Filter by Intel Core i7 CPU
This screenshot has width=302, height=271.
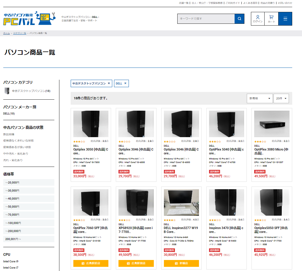pos(11,267)
